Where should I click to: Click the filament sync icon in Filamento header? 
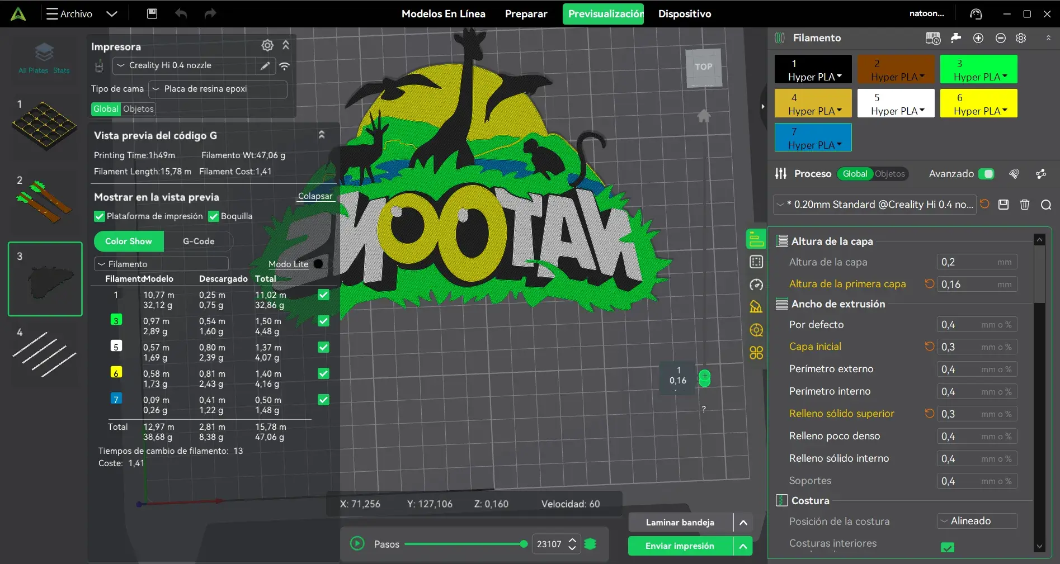(933, 38)
